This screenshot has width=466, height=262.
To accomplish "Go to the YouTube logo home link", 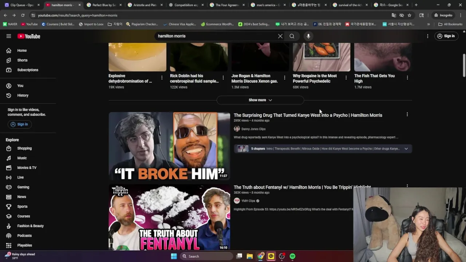I will click(x=29, y=36).
